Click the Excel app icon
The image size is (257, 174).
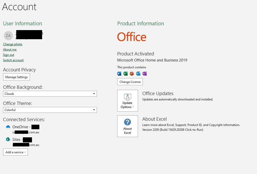pyautogui.click(x=126, y=74)
